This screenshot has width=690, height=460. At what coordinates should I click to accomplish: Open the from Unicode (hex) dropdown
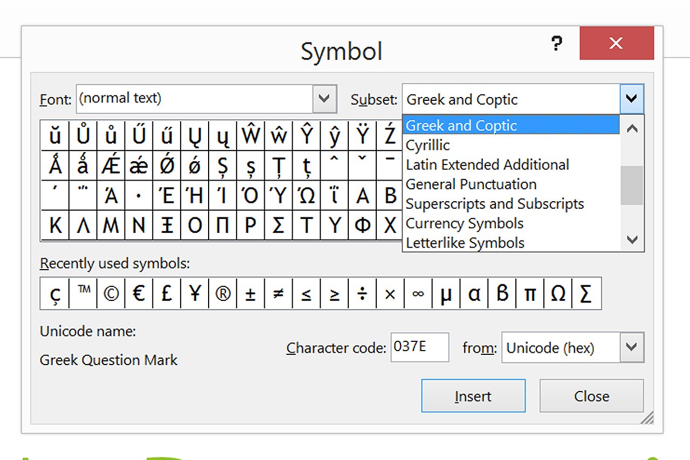tap(631, 347)
